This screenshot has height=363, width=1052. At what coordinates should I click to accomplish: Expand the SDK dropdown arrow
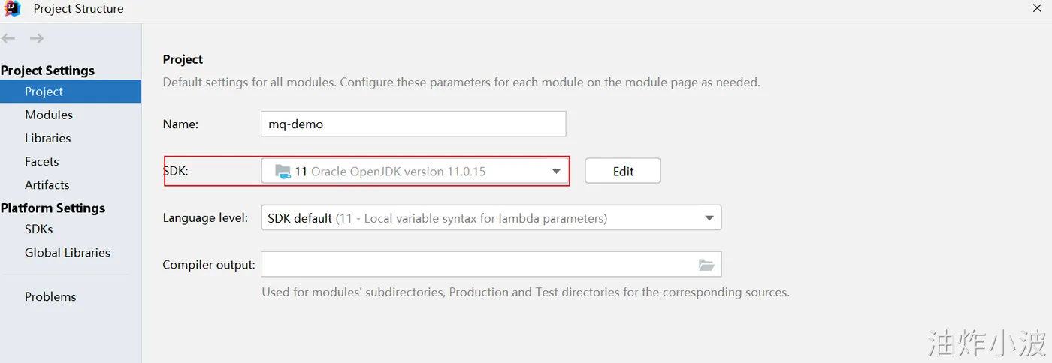[x=556, y=171]
